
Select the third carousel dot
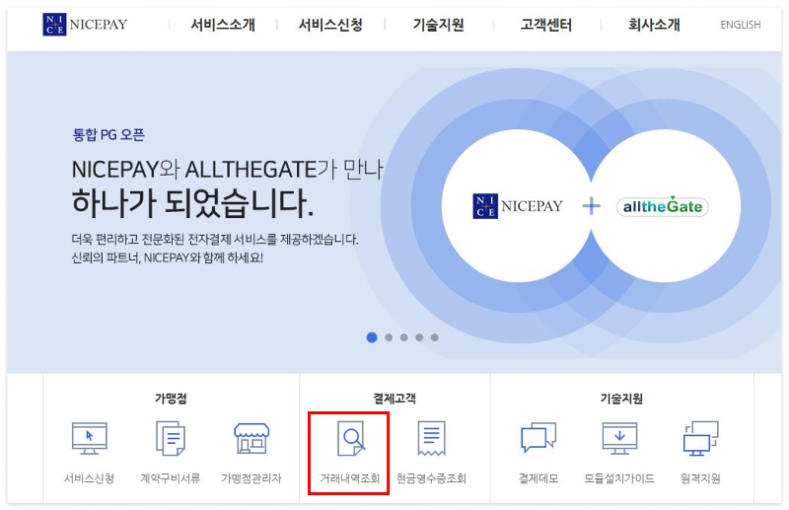coord(404,337)
